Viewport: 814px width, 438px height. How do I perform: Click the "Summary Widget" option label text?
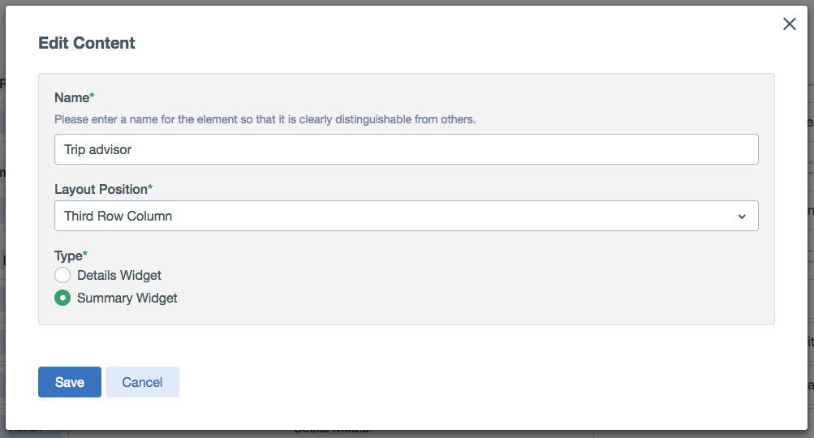(x=127, y=298)
